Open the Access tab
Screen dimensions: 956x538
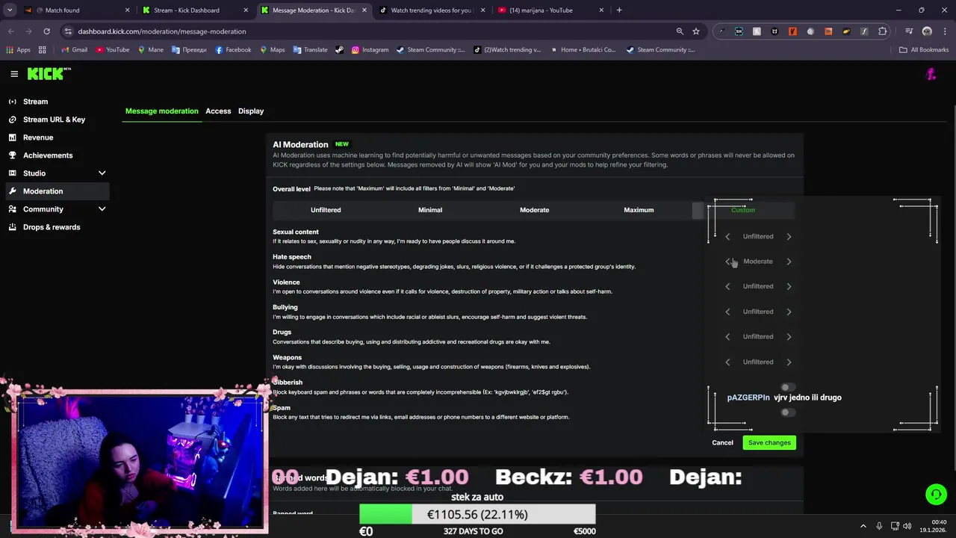[218, 111]
